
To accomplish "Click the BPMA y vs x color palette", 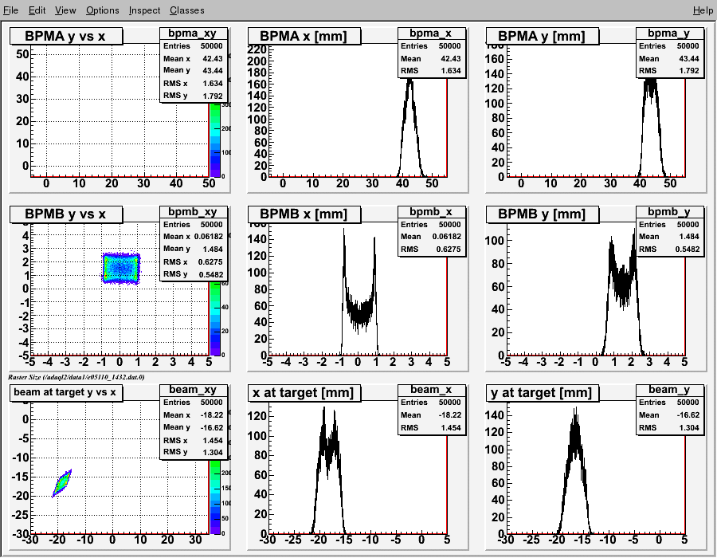I will click(215, 139).
